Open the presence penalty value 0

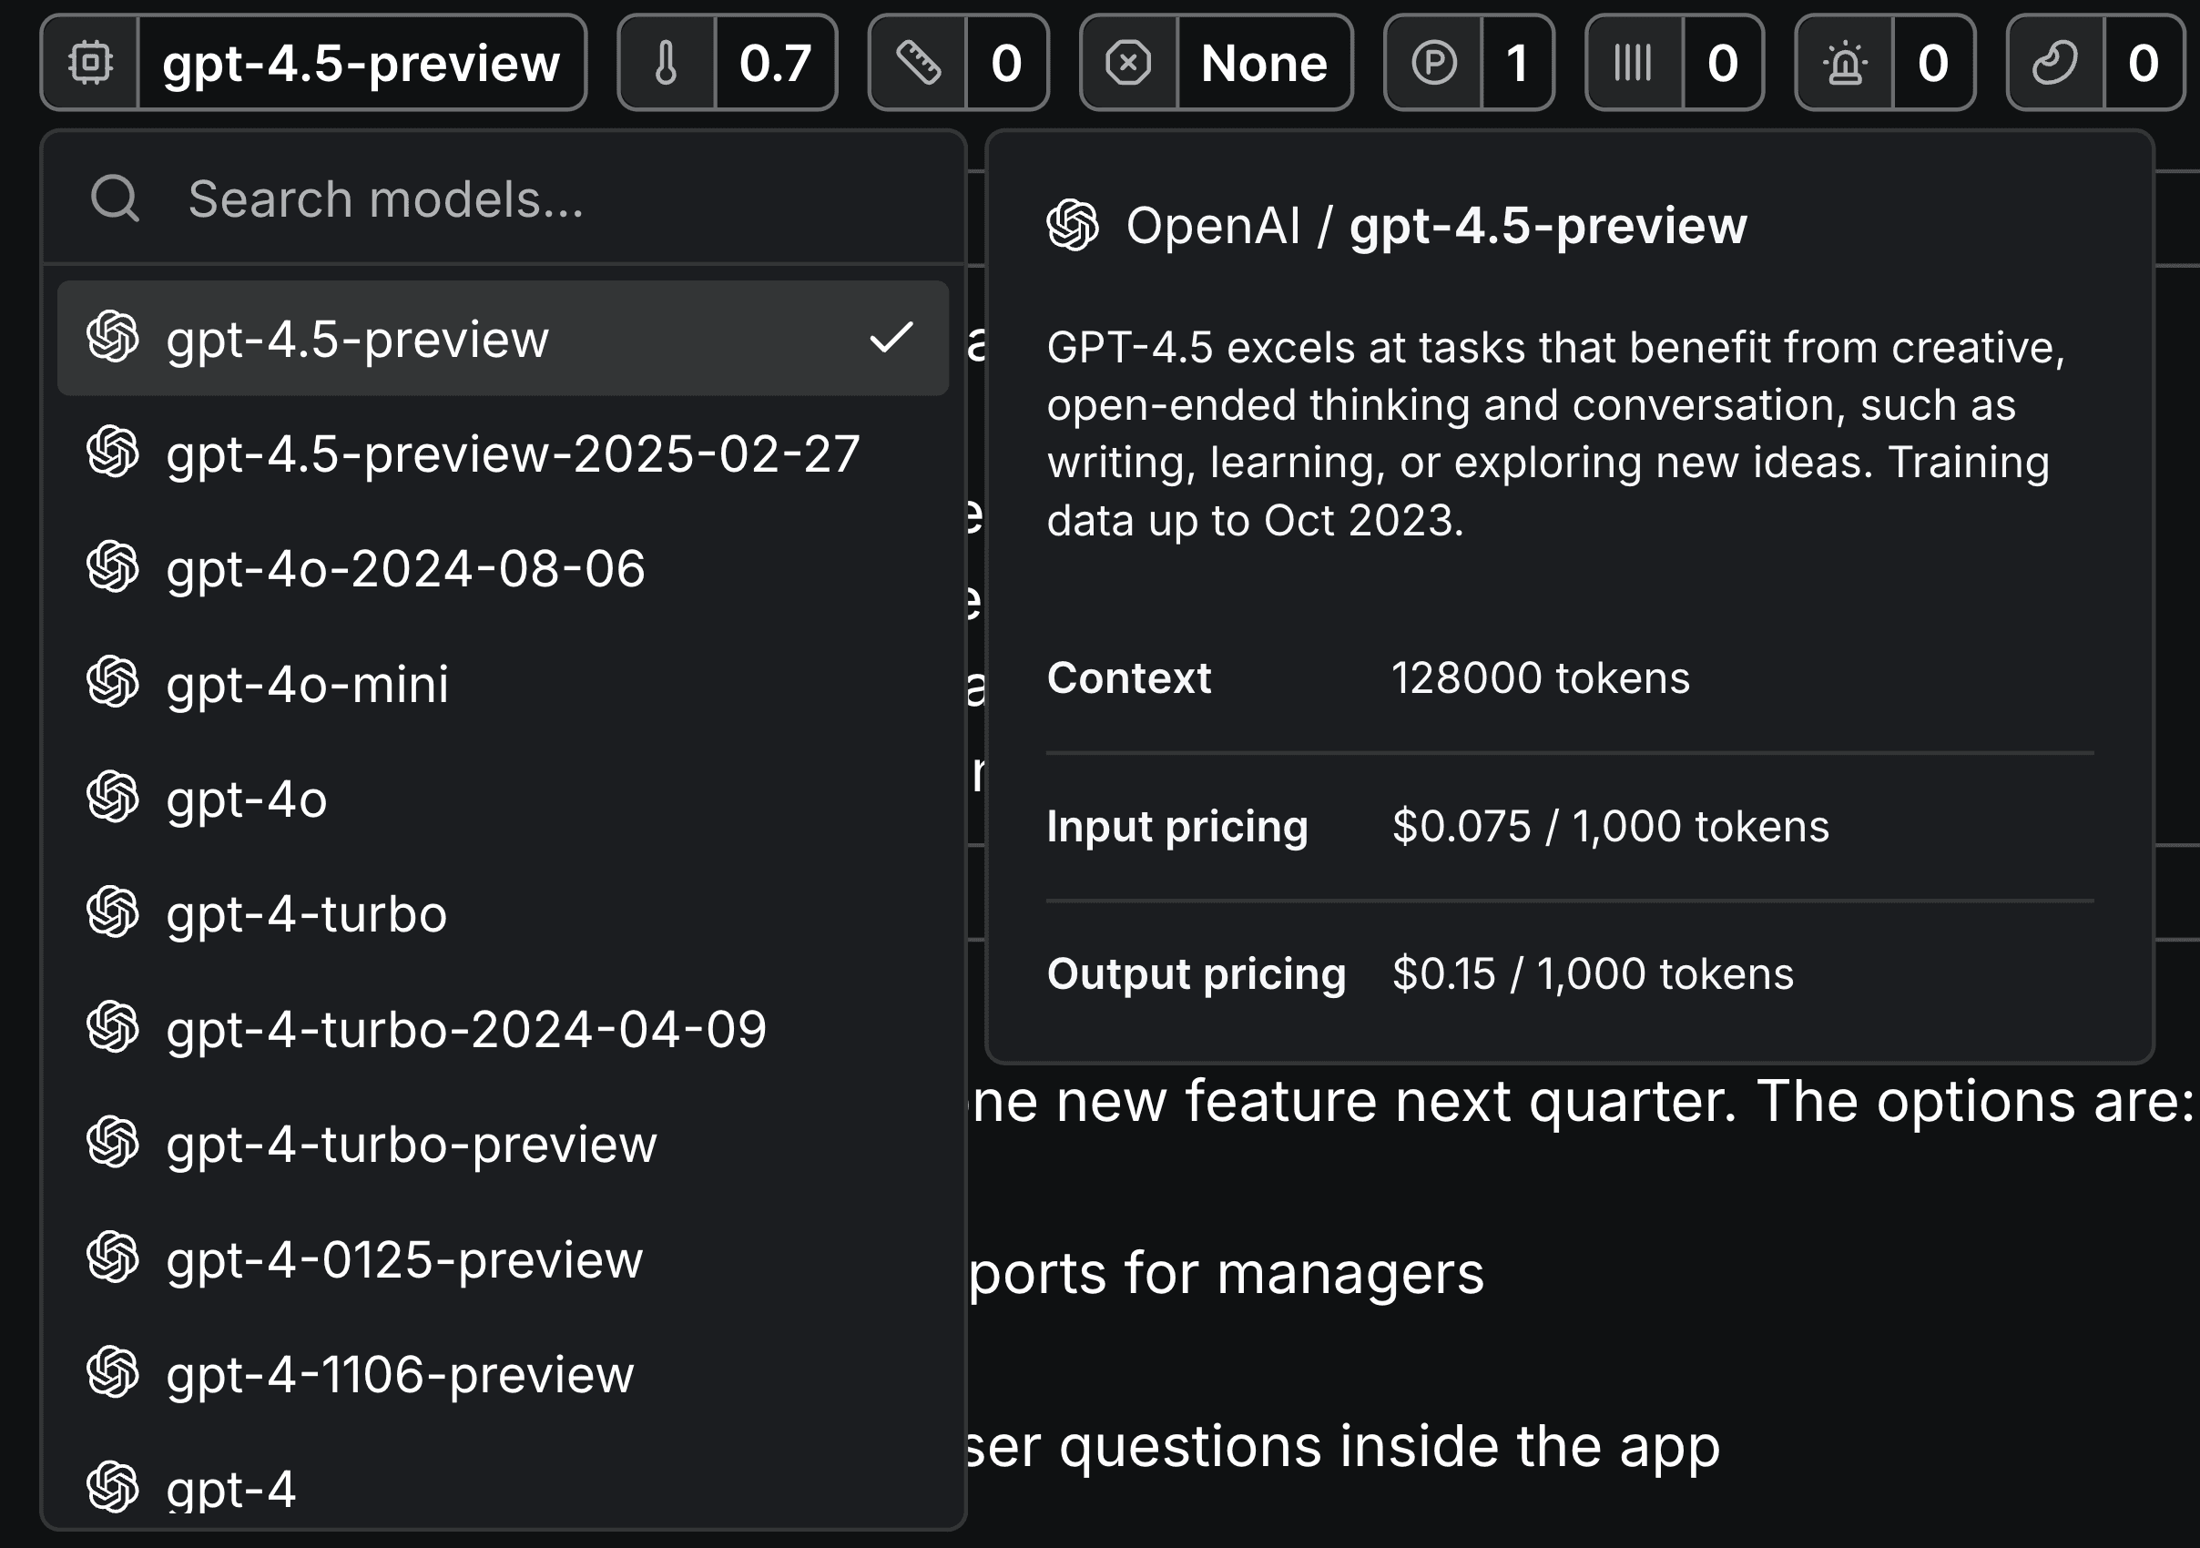point(1932,63)
